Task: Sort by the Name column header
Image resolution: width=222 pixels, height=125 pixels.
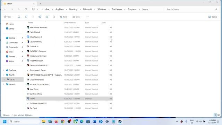Action: coord(31,23)
